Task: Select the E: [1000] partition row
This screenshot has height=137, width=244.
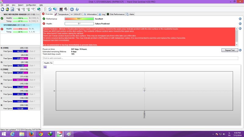Action: (20, 71)
